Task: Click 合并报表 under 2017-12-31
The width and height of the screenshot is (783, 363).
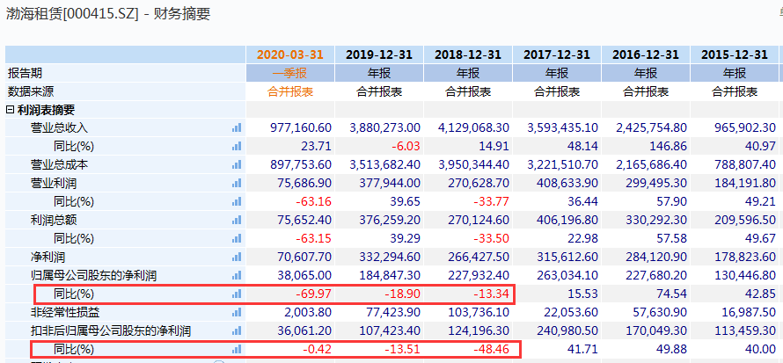Action: click(x=557, y=91)
